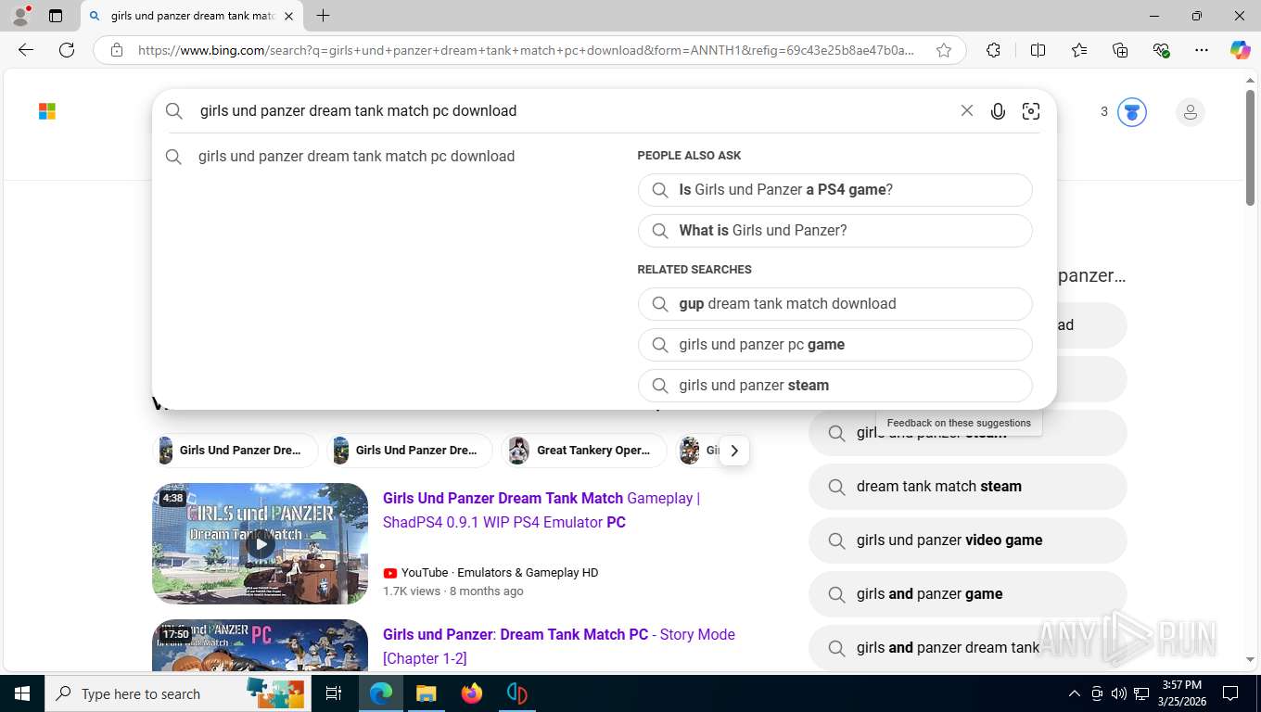Image resolution: width=1261 pixels, height=712 pixels.
Task: Show more video chips with arrow
Action: [734, 451]
